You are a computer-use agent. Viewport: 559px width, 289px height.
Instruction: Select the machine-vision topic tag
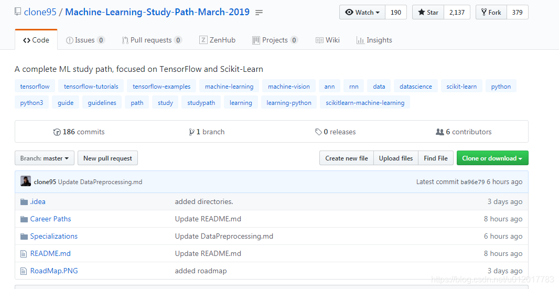click(x=289, y=87)
